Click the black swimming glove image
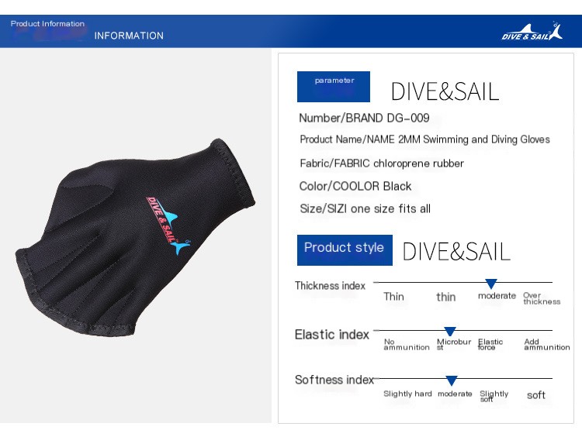 (x=135, y=238)
